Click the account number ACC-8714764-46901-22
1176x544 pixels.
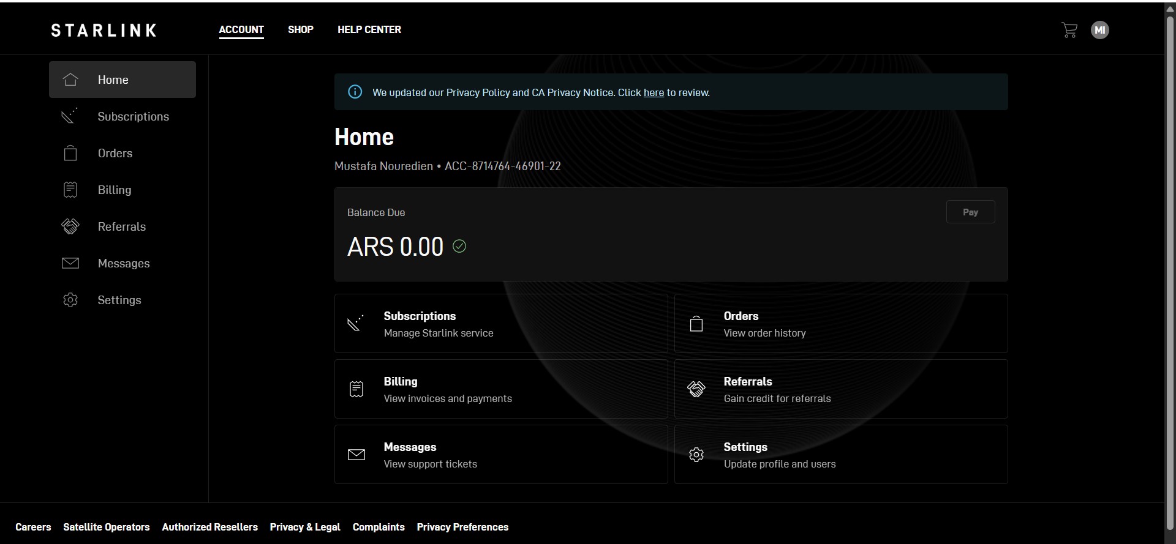tap(503, 166)
